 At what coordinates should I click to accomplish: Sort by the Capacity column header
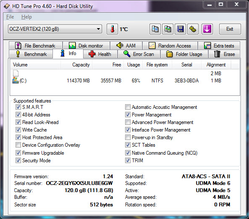click(76, 65)
